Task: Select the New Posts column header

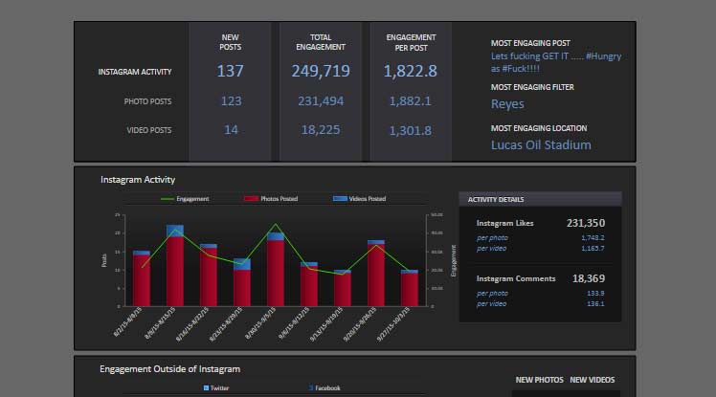Action: (x=230, y=41)
